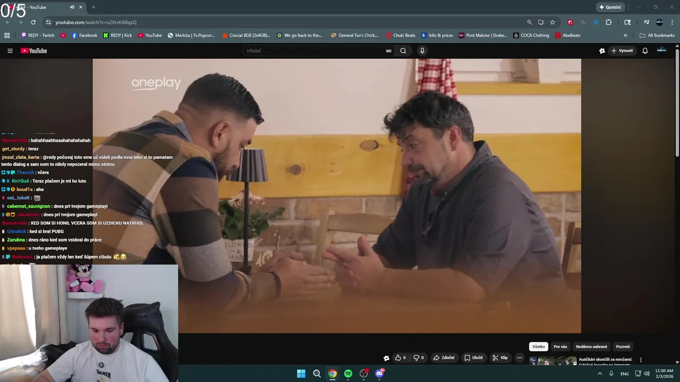Viewport: 680px width, 382px height.
Task: Open options for the Autičkári video
Action: (x=641, y=360)
